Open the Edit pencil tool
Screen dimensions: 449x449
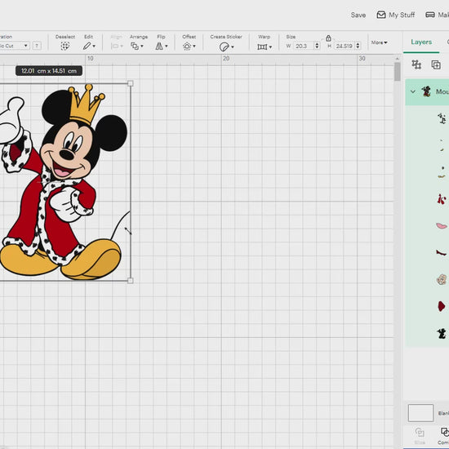(87, 46)
